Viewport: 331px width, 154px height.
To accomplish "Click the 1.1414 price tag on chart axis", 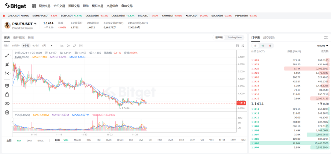I will pyautogui.click(x=241, y=103).
